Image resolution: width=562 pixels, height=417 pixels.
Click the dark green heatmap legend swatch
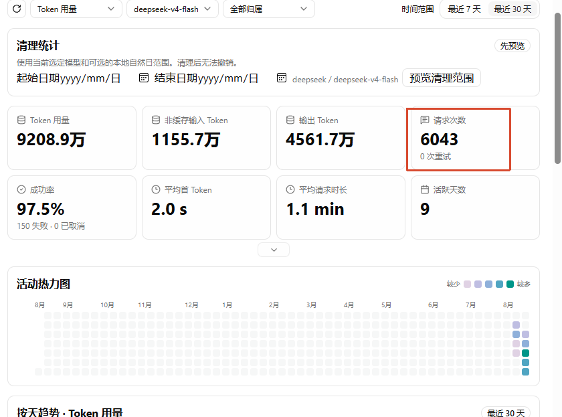[510, 284]
